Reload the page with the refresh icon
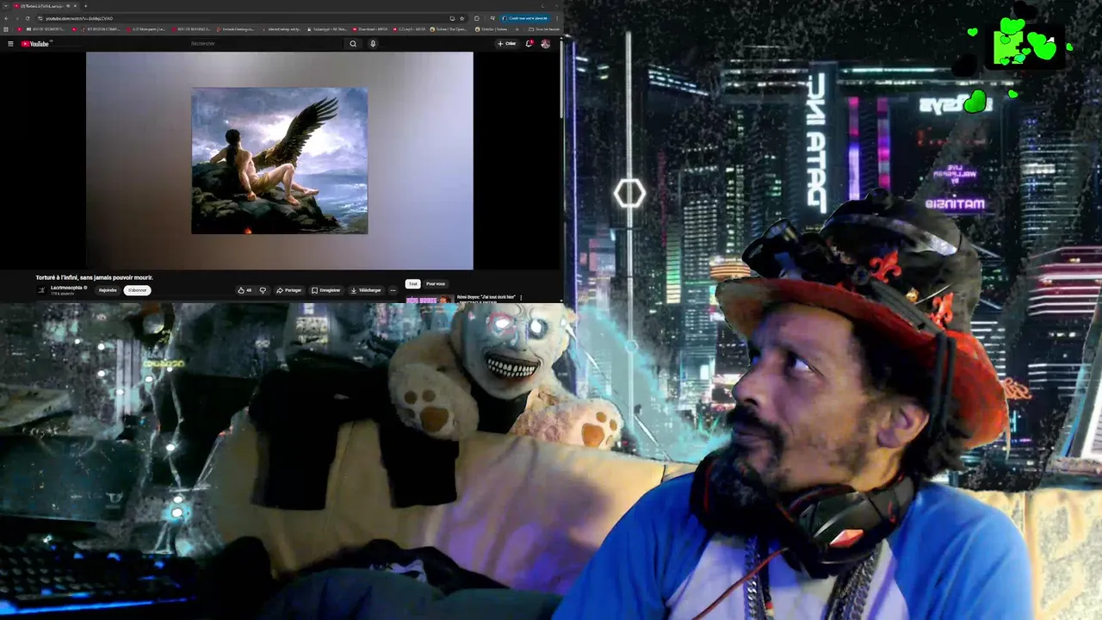The image size is (1102, 620). (x=28, y=18)
